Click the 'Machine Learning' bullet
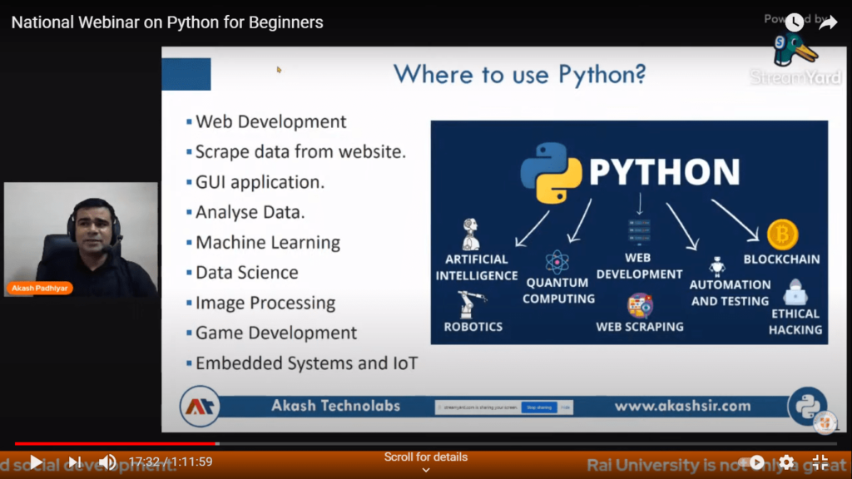 point(268,243)
